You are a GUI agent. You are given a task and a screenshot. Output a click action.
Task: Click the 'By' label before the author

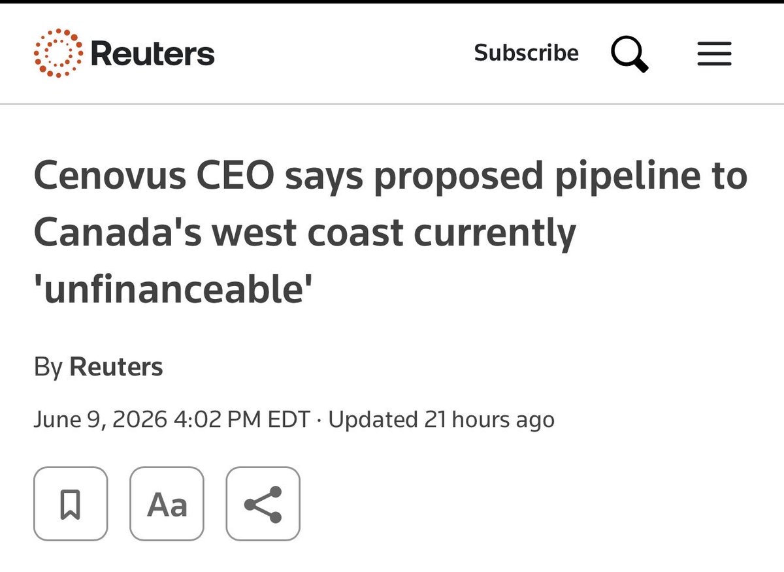(48, 367)
